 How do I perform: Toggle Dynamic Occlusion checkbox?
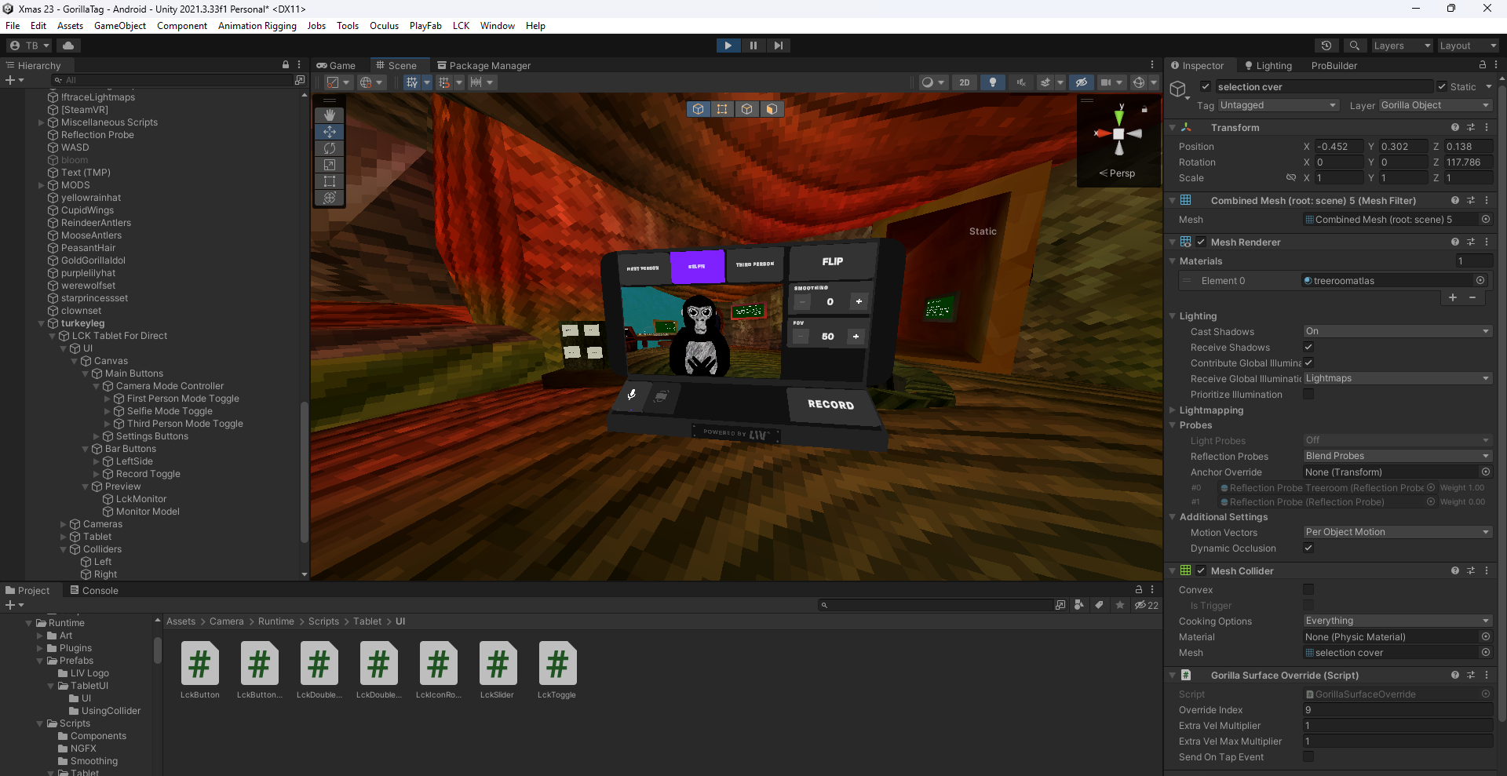[1308, 548]
